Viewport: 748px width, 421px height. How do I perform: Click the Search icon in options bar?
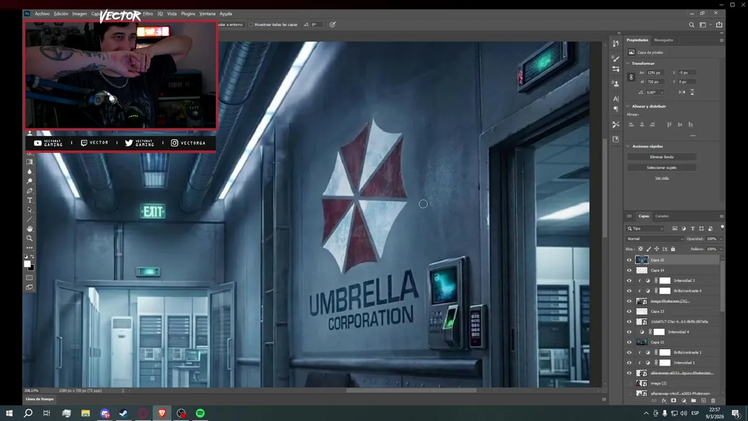coord(692,25)
